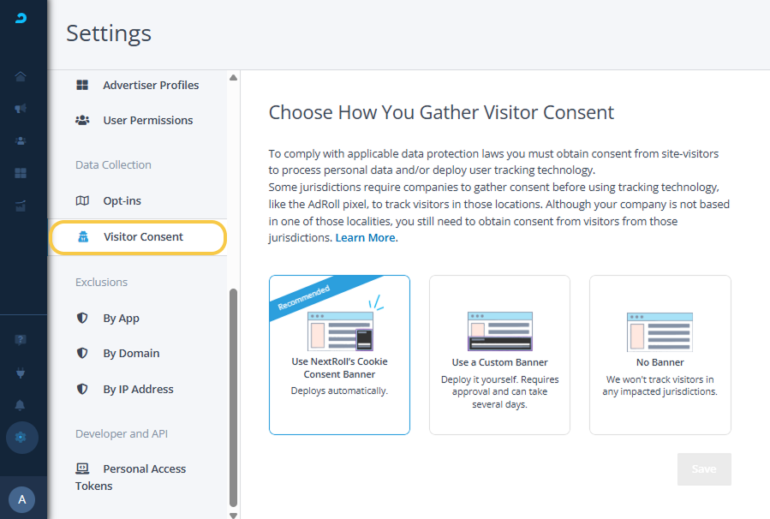Screen dimensions: 770x519
Task: Click the settings gear icon
Action: pos(21,437)
